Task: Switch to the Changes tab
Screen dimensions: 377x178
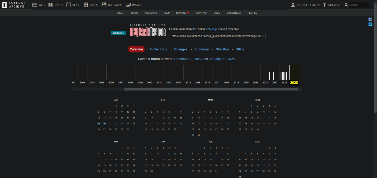Action: pyautogui.click(x=181, y=49)
